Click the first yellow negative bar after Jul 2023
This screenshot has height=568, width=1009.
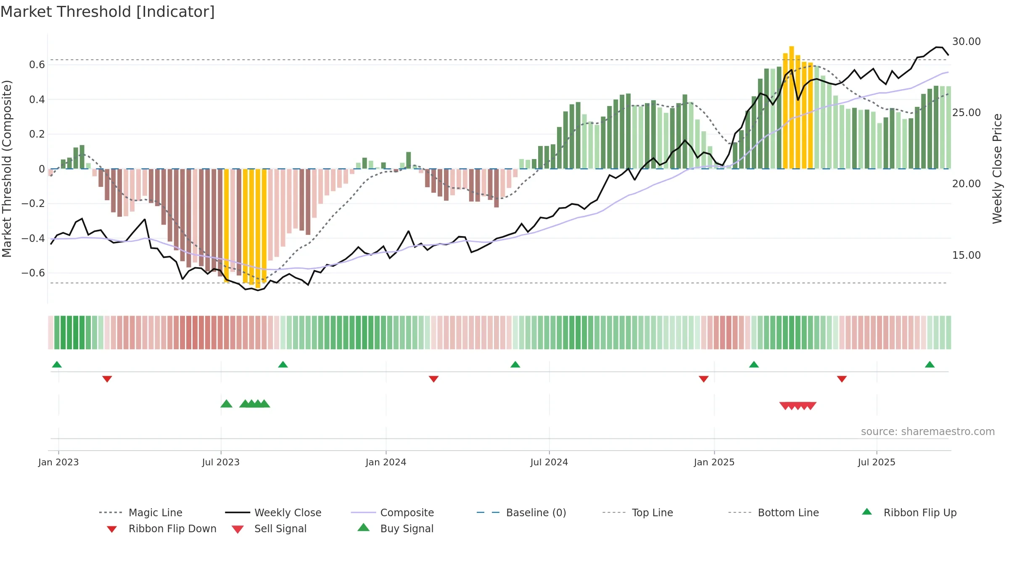(227, 226)
